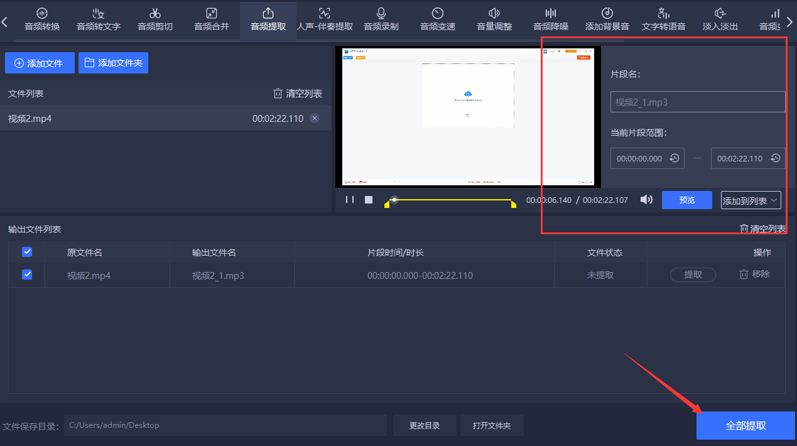
Task: Open the 音频录制 microphone tool
Action: 381,19
